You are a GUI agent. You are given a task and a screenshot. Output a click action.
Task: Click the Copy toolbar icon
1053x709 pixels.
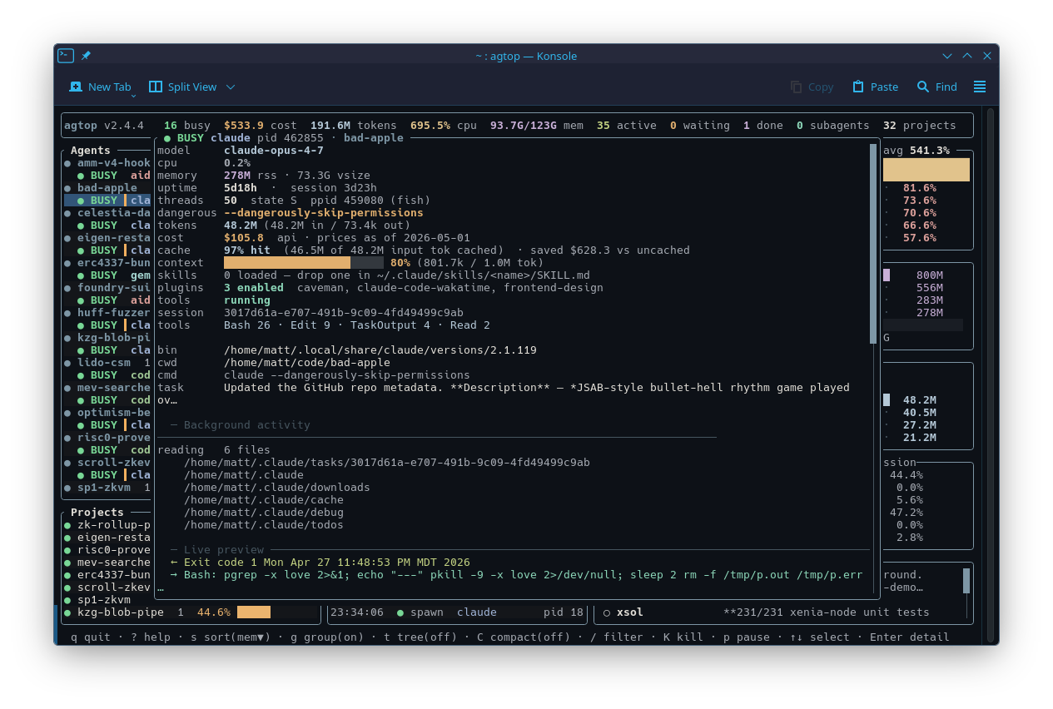[797, 87]
